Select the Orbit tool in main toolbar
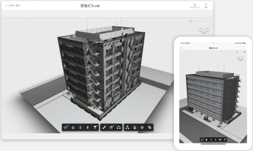The width and height of the screenshot is (253, 151). pyautogui.click(x=66, y=127)
